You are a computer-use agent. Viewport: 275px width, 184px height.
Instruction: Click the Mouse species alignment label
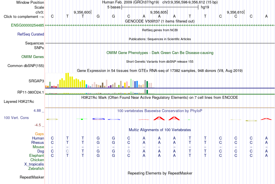pyautogui.click(x=38, y=147)
